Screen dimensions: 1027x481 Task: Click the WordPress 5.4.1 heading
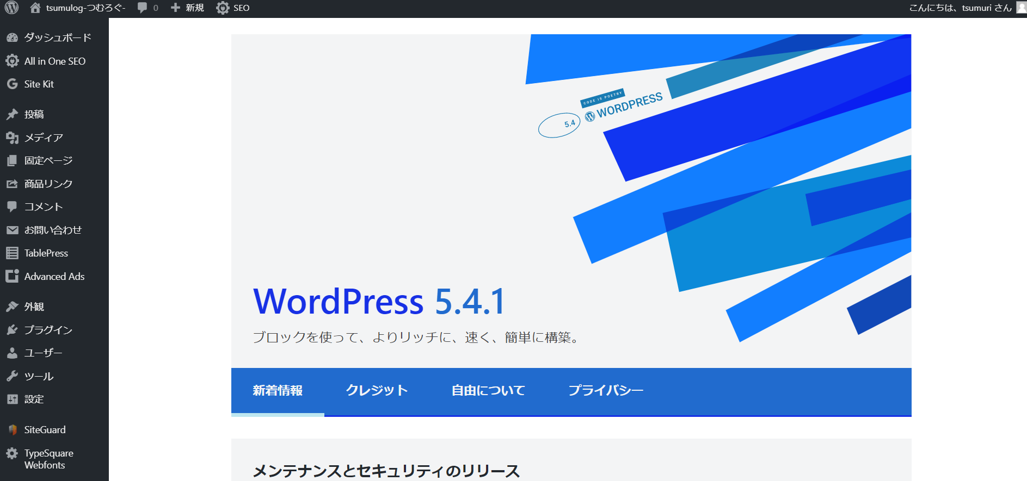[380, 301]
